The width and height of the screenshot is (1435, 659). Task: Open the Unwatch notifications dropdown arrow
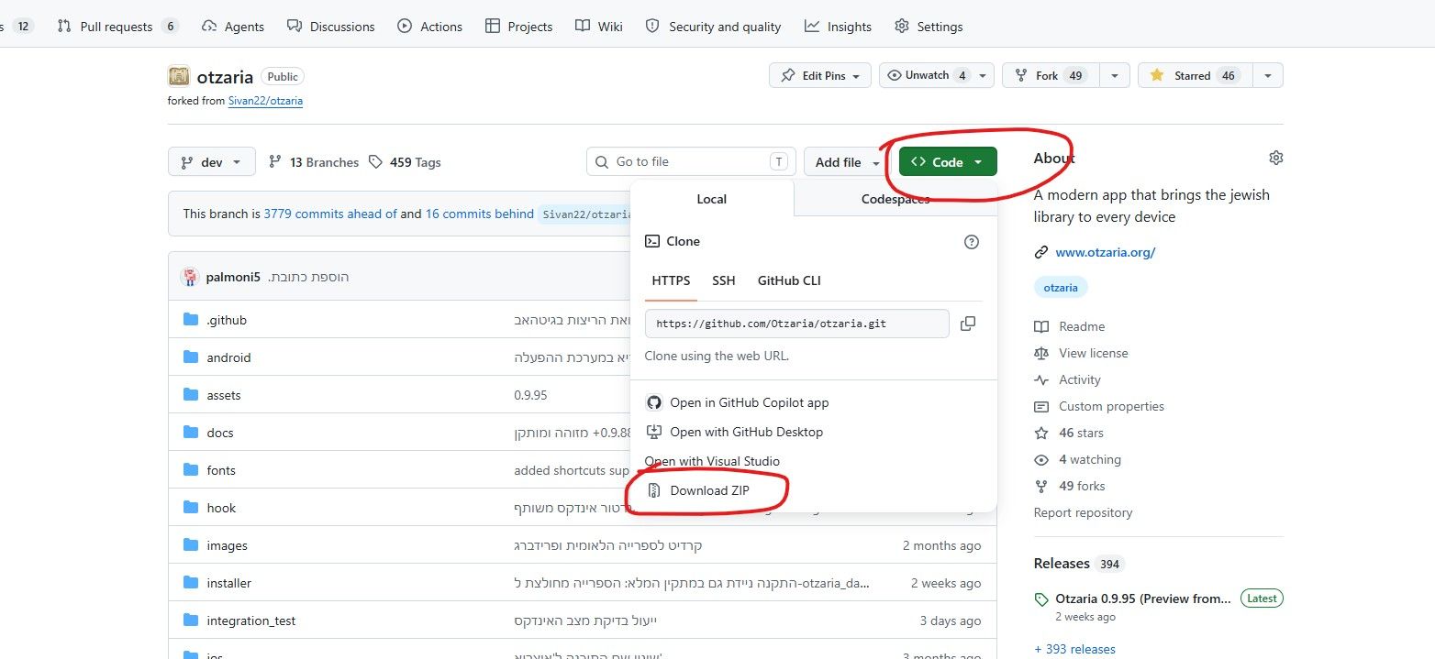(983, 75)
